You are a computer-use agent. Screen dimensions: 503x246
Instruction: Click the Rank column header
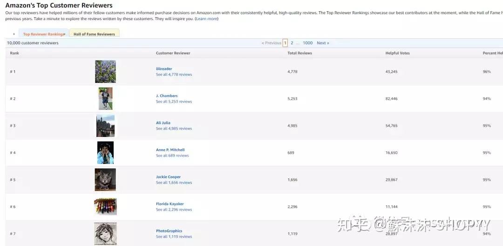tap(14, 53)
